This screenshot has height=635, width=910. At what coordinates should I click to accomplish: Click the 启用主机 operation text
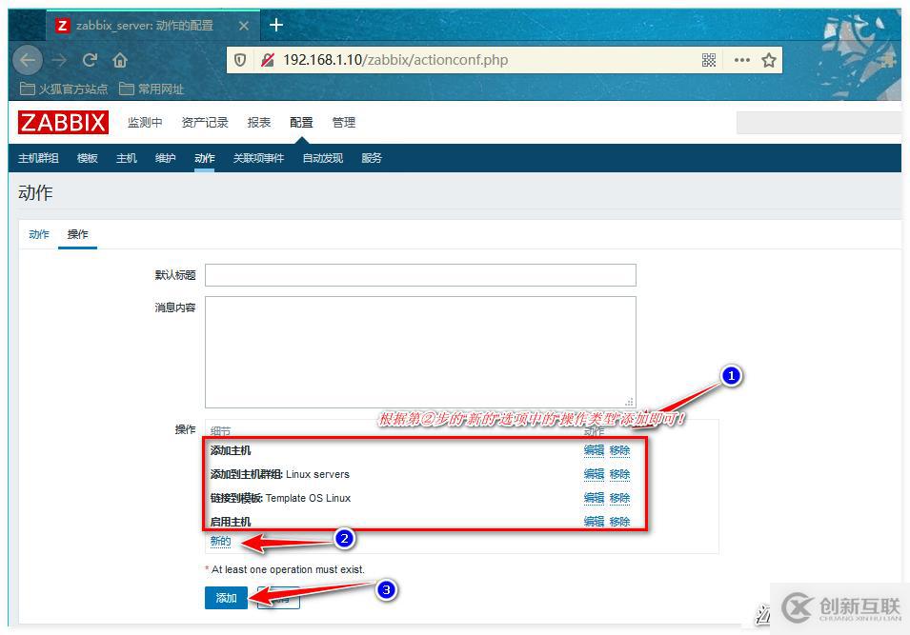tap(231, 522)
